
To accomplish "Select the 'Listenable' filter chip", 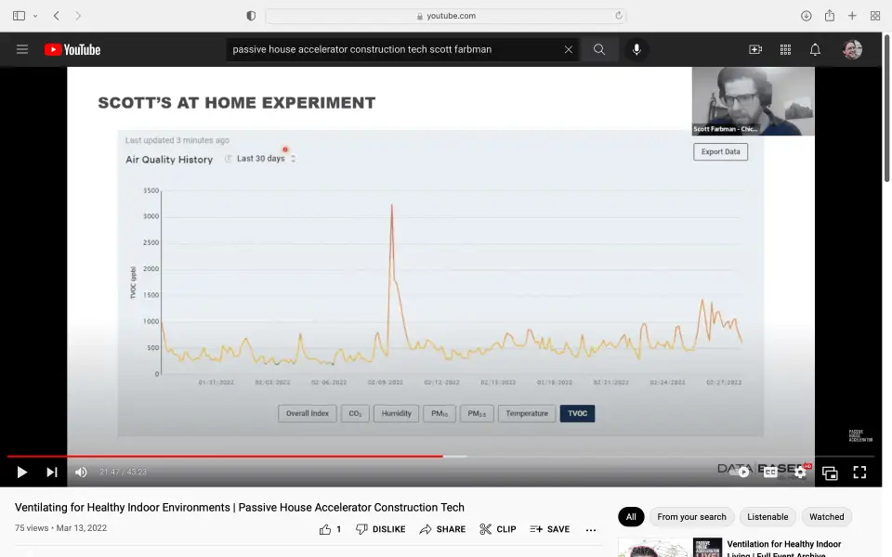I will (767, 517).
